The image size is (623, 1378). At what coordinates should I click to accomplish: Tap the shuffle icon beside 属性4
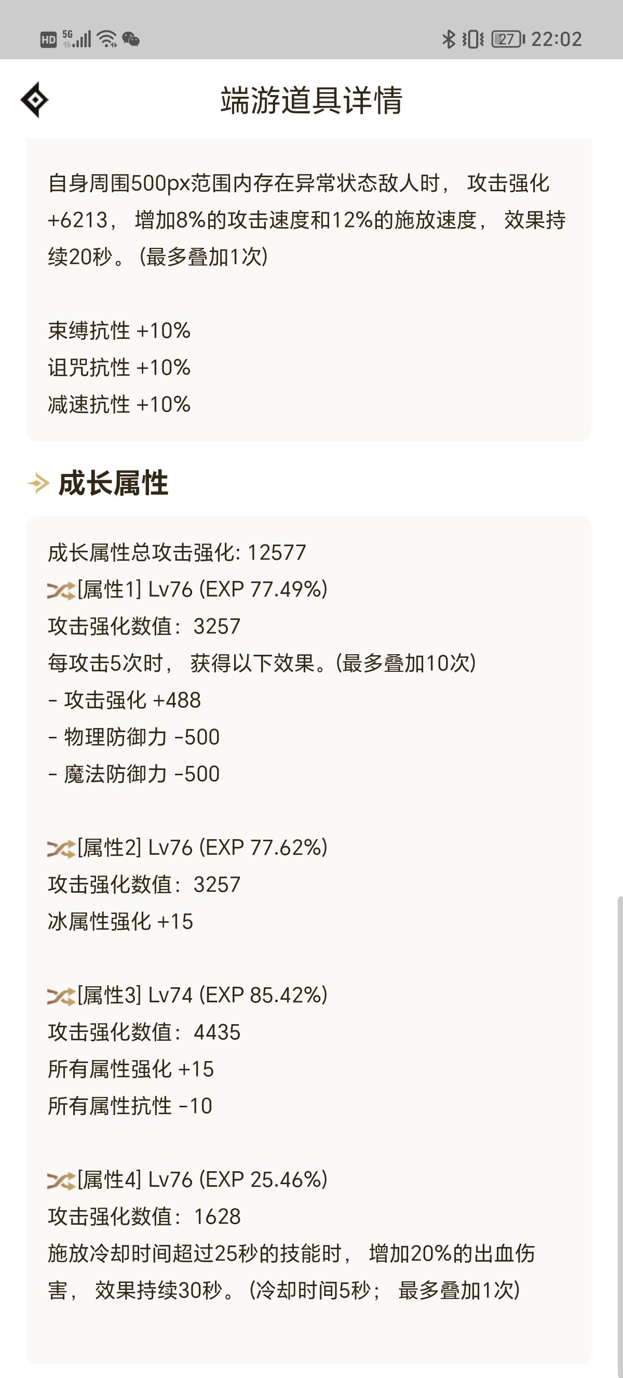tap(61, 1181)
